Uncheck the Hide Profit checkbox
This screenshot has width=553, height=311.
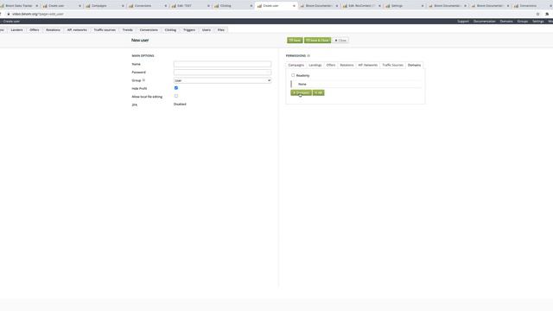pos(176,88)
